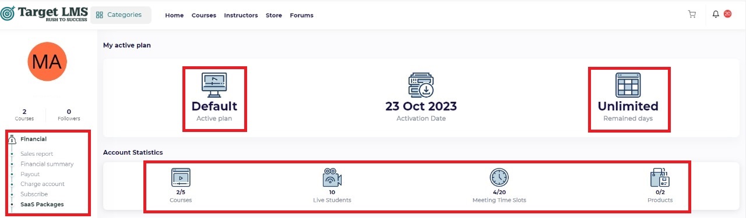
Task: Open the Courses menu item
Action: pyautogui.click(x=204, y=16)
